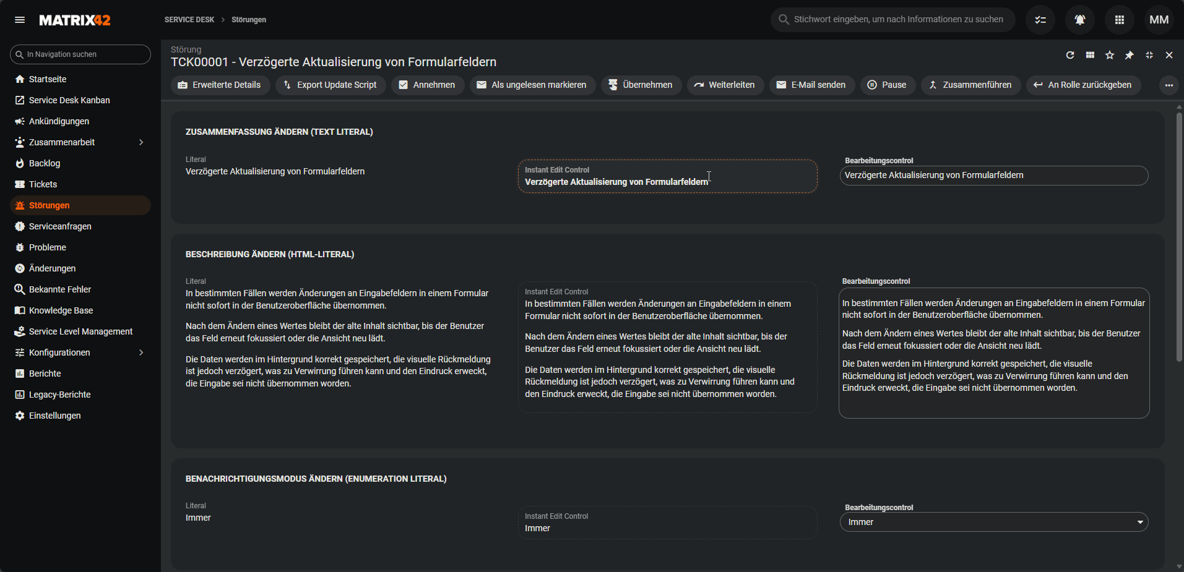Open the MM user profile avatar
Viewport: 1184px width, 572px height.
1159,20
